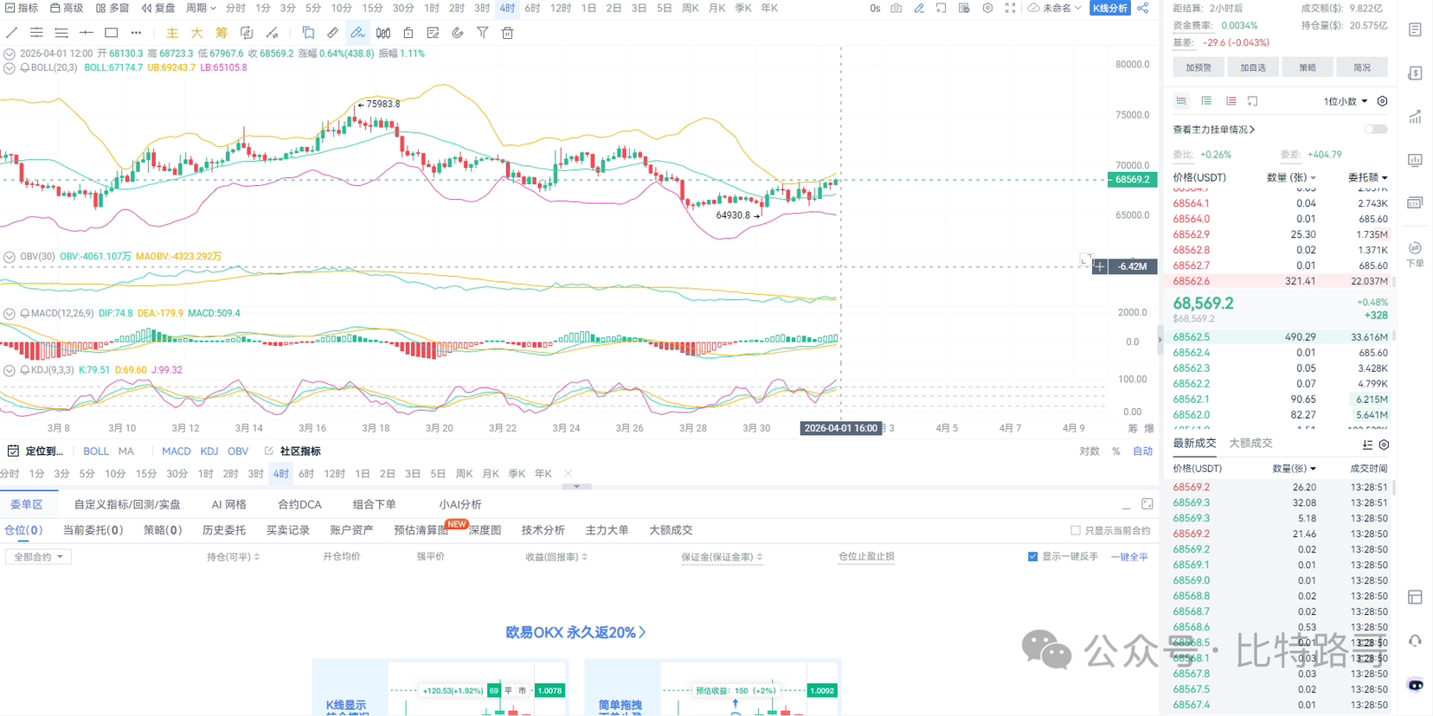Delete drawings with the trash icon
The width and height of the screenshot is (1433, 716).
click(x=508, y=33)
